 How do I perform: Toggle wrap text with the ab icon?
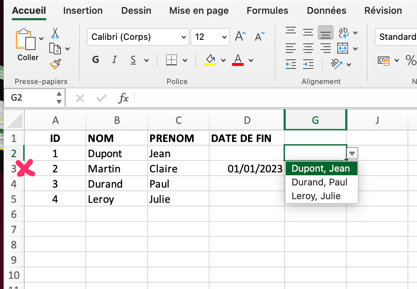click(x=343, y=32)
